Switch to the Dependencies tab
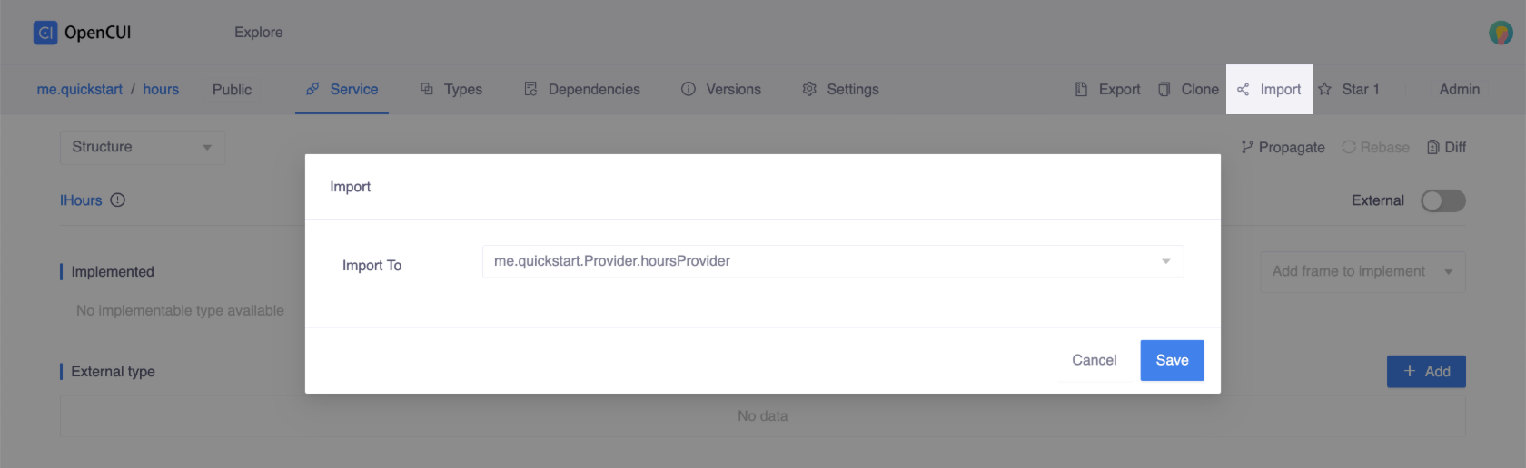 (x=582, y=89)
